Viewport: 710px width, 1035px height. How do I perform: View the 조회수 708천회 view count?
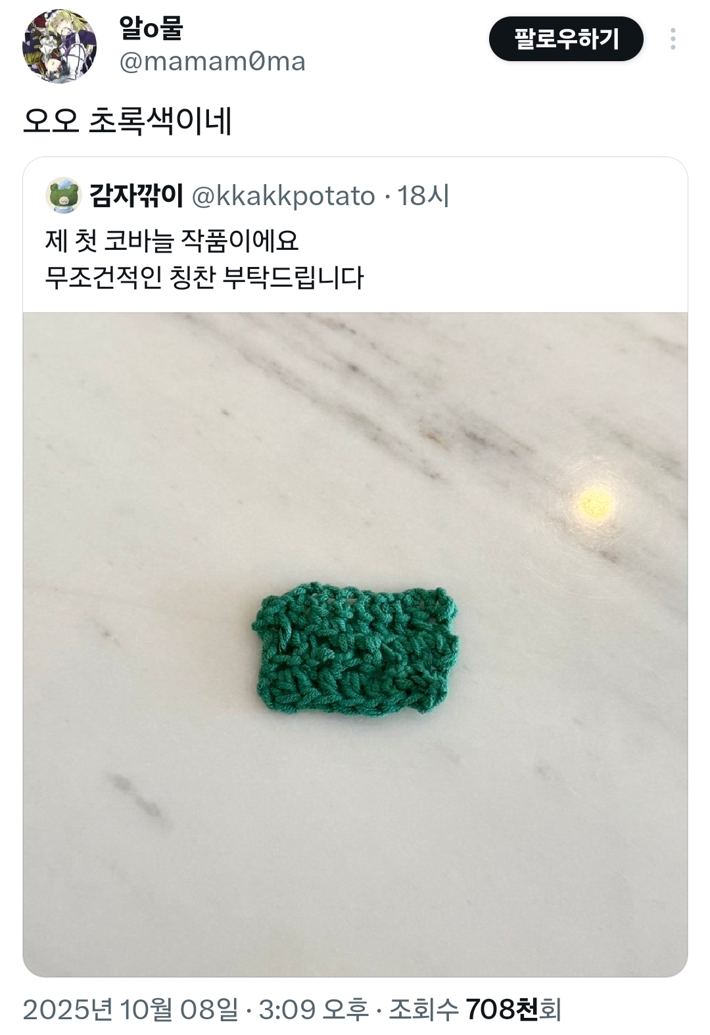pyautogui.click(x=475, y=1009)
